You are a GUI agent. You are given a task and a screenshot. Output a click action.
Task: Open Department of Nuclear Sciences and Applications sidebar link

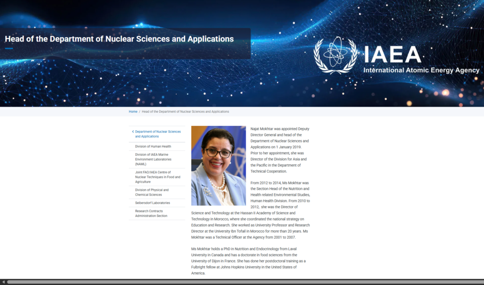click(x=158, y=134)
